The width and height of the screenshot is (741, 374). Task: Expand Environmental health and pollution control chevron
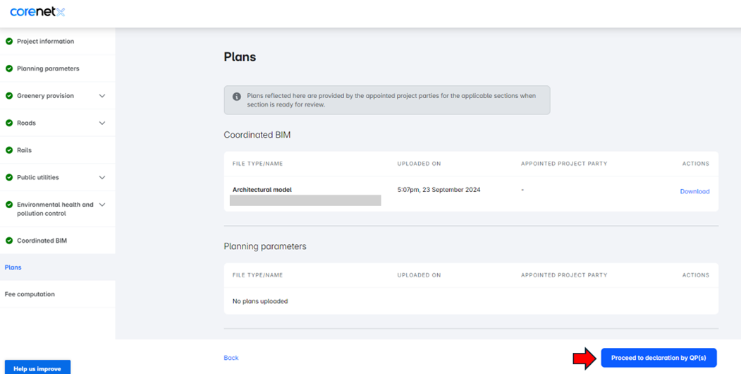pos(102,205)
